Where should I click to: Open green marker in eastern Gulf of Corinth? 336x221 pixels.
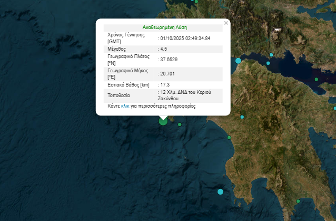pos(317,80)
